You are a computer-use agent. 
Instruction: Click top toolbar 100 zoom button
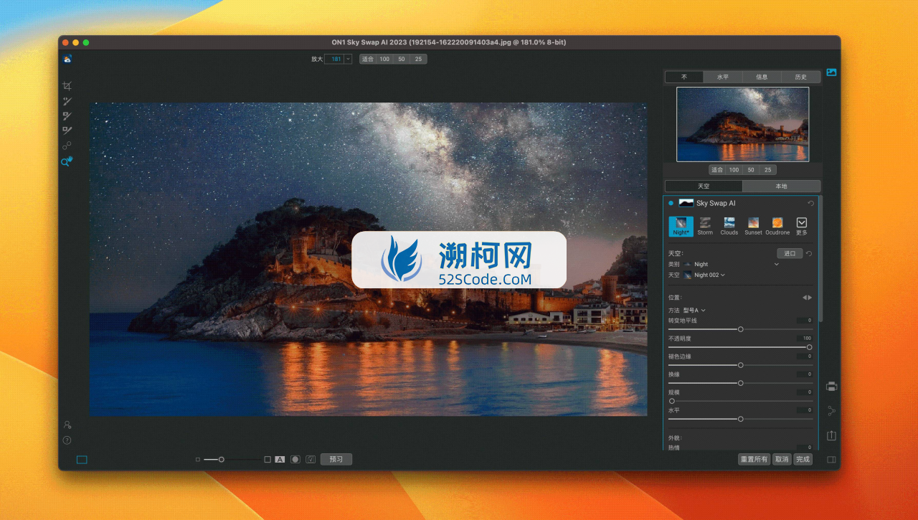(384, 59)
